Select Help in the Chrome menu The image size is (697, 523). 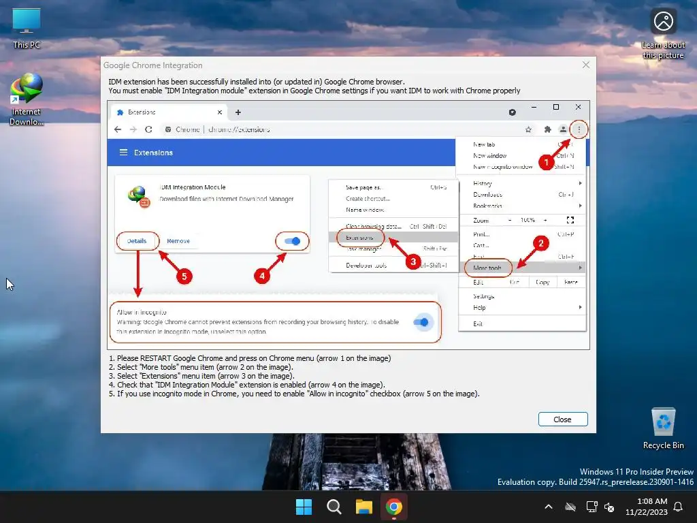(522, 308)
